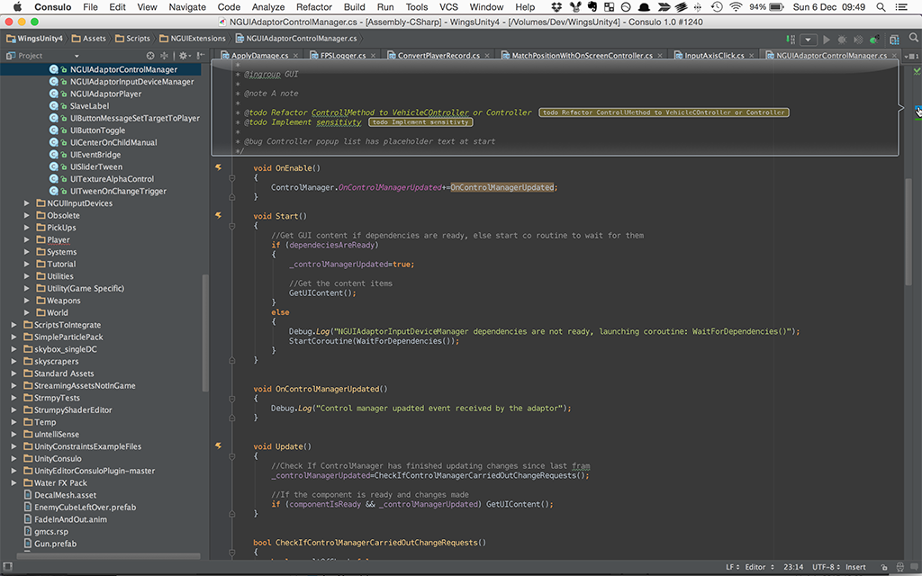The width and height of the screenshot is (922, 576).
Task: Toggle Insert mode in status bar
Action: pyautogui.click(x=855, y=567)
